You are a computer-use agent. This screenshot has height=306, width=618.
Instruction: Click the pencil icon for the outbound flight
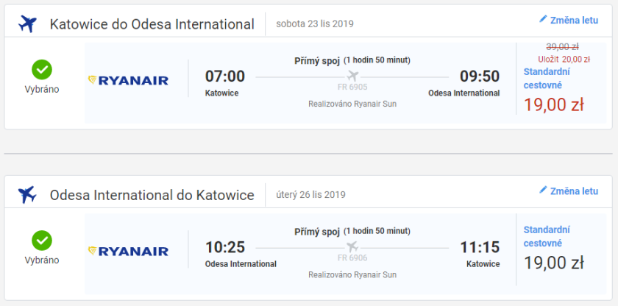pyautogui.click(x=543, y=20)
